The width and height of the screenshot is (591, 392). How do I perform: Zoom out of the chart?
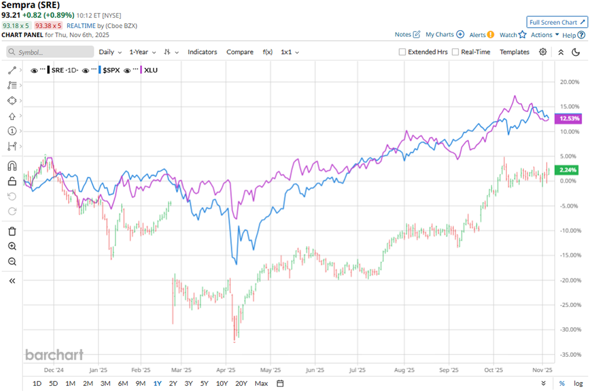pyautogui.click(x=12, y=261)
